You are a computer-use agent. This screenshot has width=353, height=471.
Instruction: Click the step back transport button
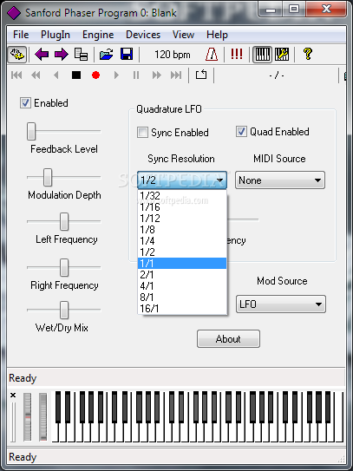56,75
